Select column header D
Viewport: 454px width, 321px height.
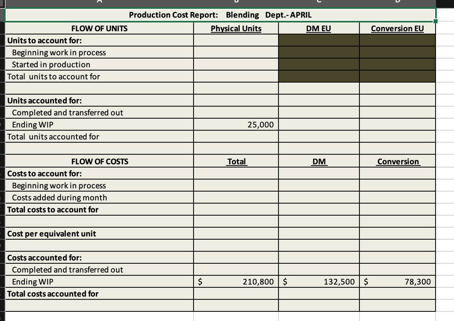[x=397, y=2]
